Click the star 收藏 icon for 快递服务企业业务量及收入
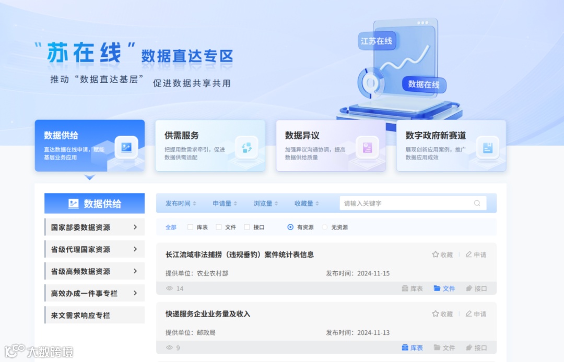 [x=435, y=314]
